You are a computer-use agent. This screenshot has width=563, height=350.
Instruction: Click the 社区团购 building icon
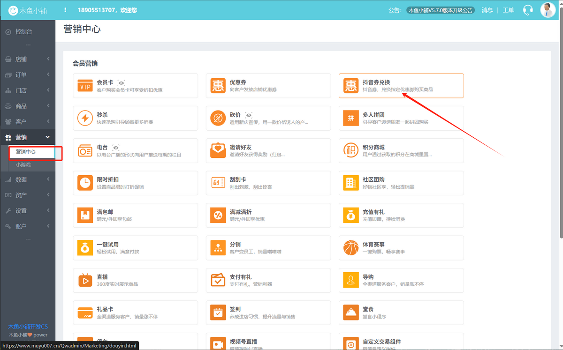pos(351,183)
